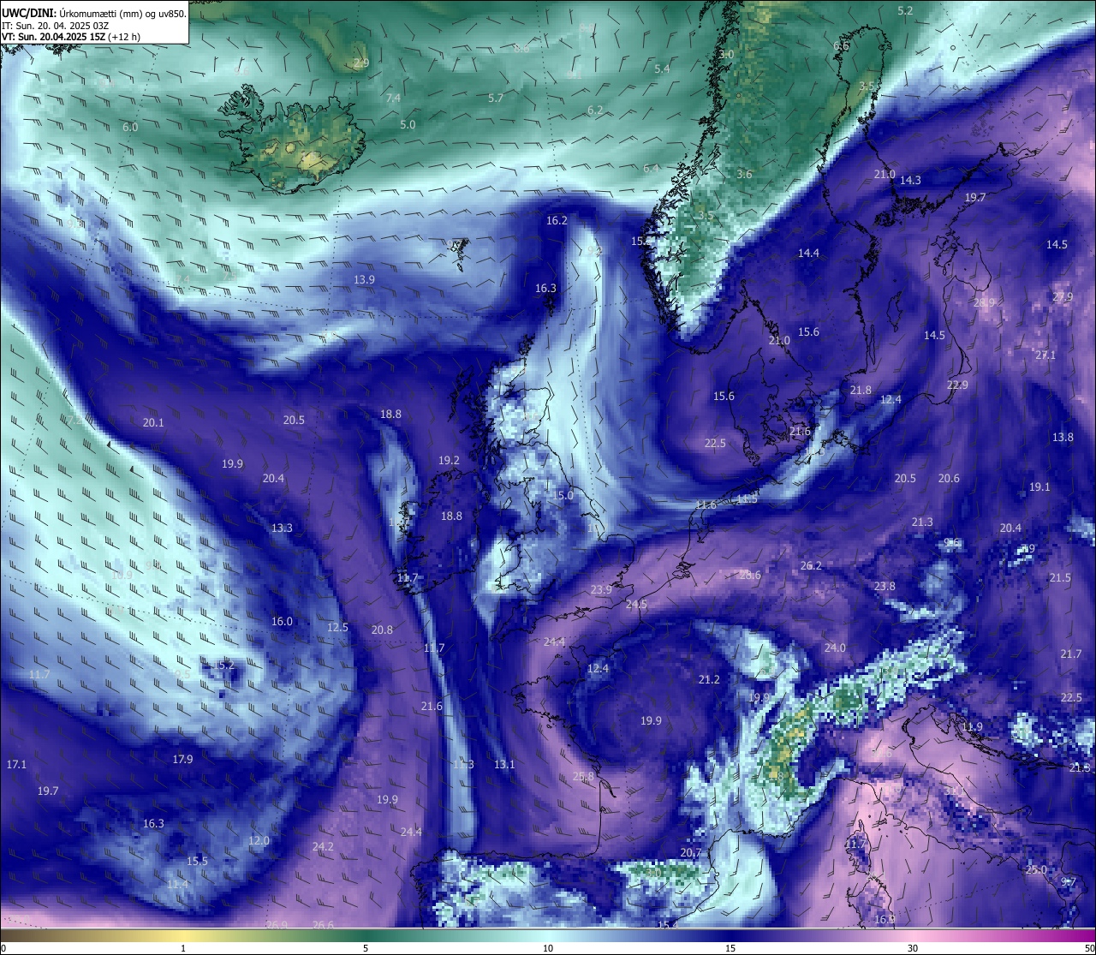
Task: Click the map value '5.2' near the top edge
Action: tap(905, 10)
